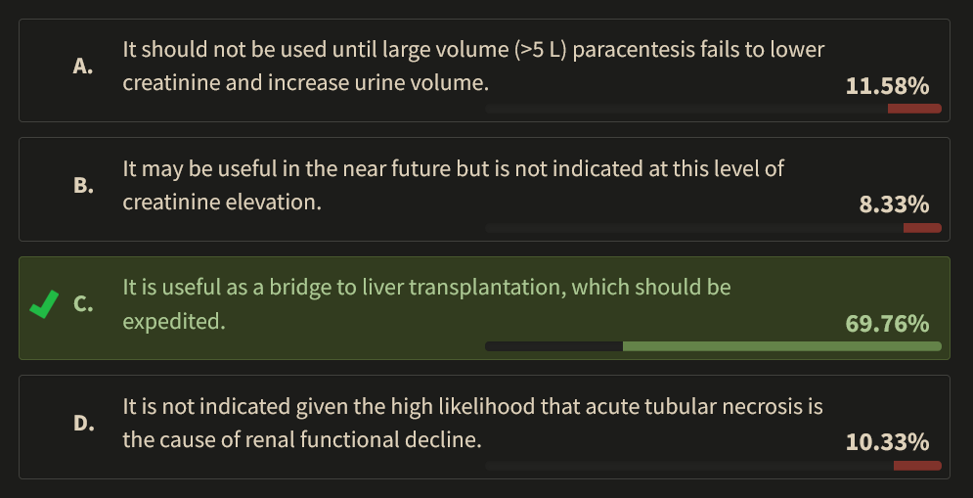Click the dark unfilled part of option C's bar
This screenshot has width=973, height=498.
[x=553, y=346]
